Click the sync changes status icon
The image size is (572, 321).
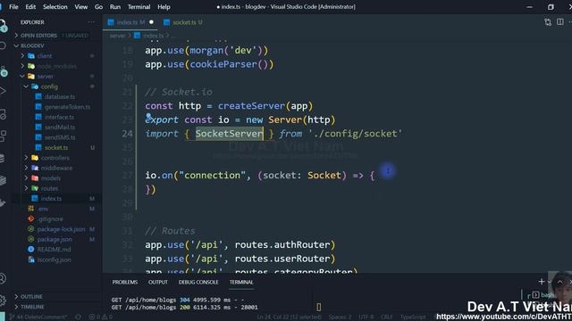[x=78, y=317]
